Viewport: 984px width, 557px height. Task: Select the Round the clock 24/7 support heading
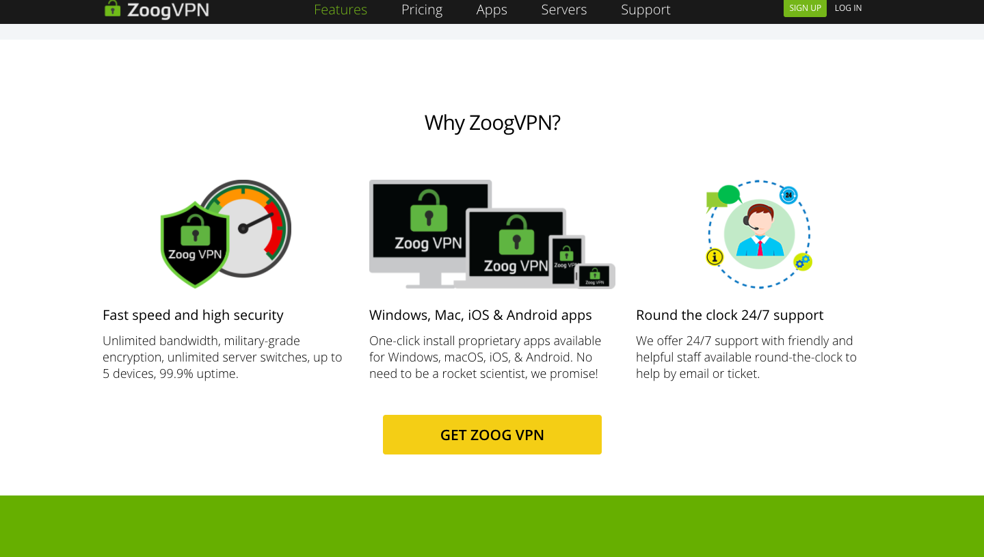coord(730,315)
